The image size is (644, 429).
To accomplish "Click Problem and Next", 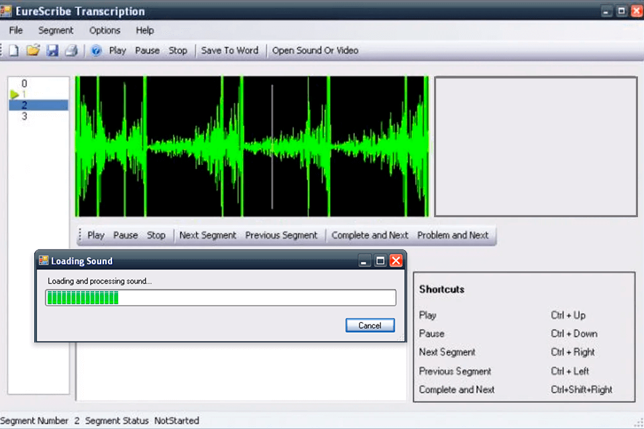I will coord(453,235).
